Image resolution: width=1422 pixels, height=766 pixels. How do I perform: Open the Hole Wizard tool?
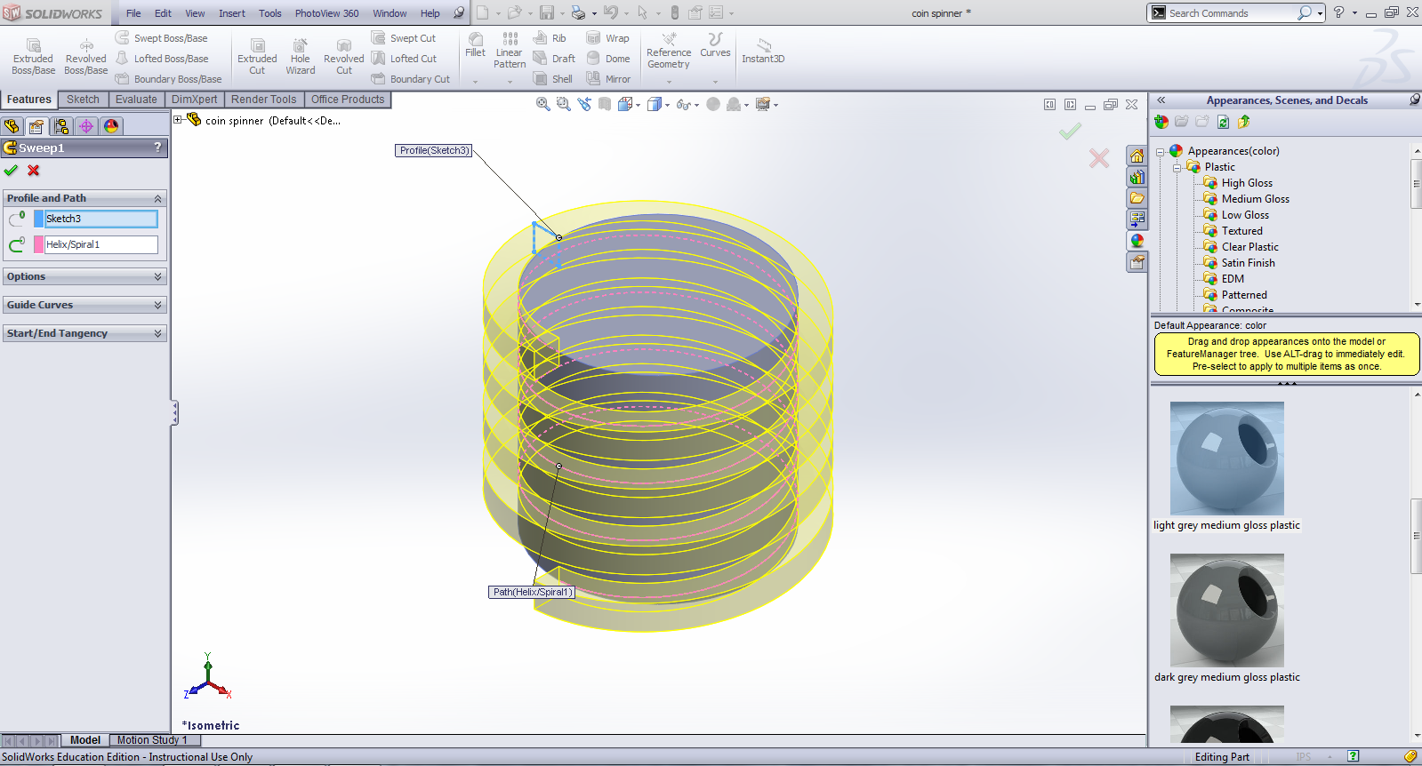(x=301, y=56)
